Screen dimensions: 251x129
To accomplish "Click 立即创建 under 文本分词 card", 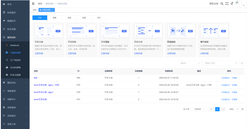I will click(138, 53).
